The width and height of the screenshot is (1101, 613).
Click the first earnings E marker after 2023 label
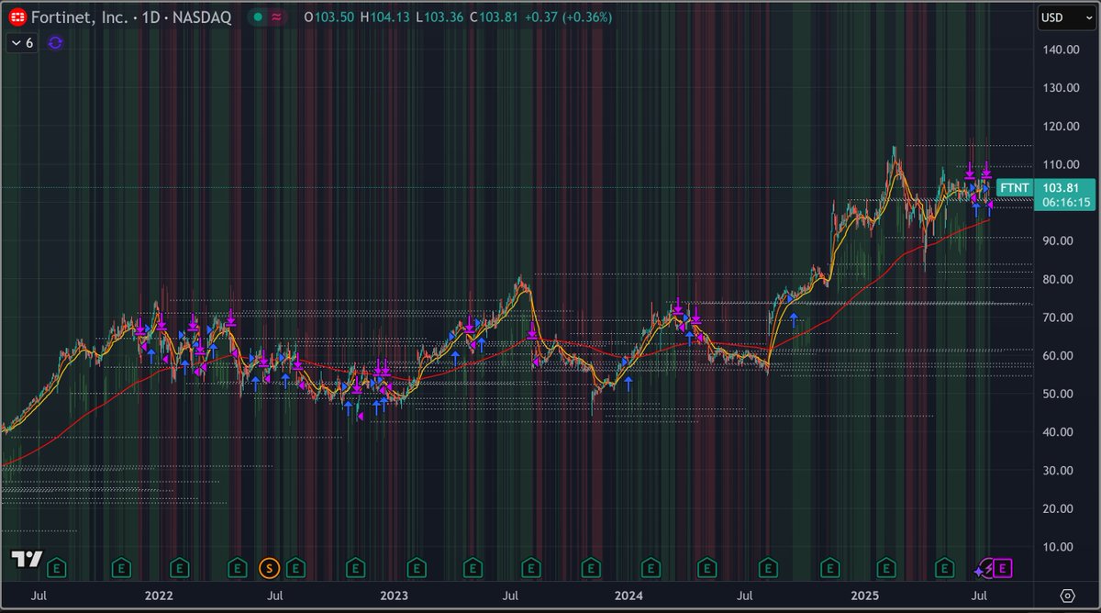click(415, 568)
